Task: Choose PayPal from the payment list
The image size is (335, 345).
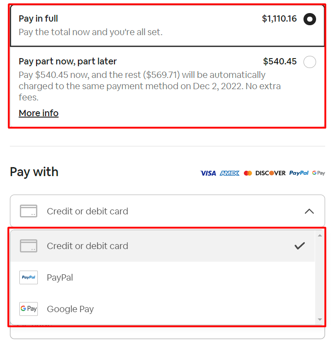Action: coord(60,277)
